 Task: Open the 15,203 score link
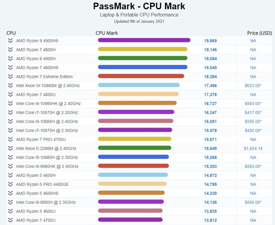coord(210,167)
